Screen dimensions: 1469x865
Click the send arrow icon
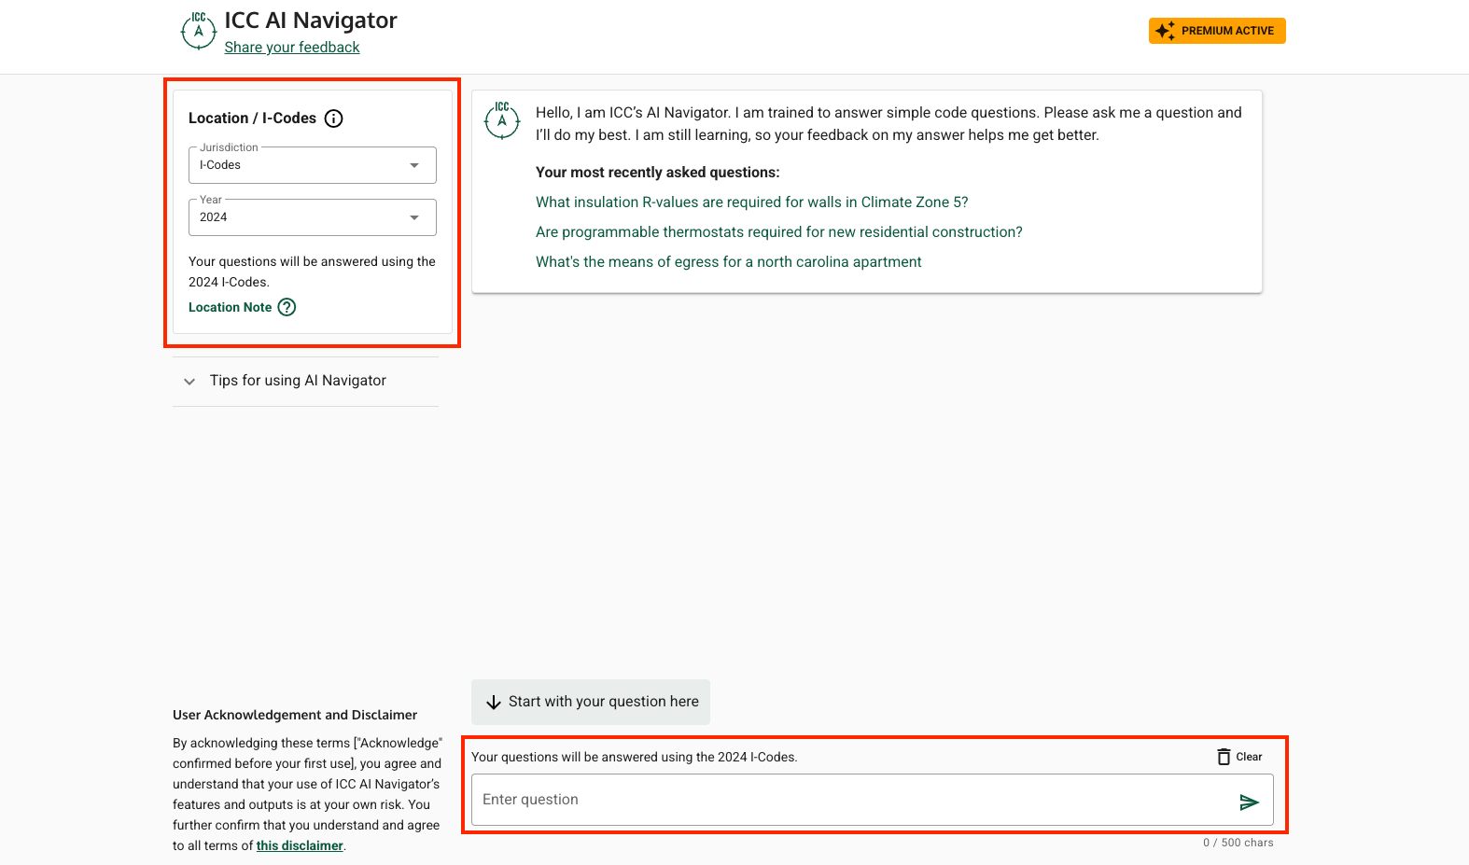1249,802
